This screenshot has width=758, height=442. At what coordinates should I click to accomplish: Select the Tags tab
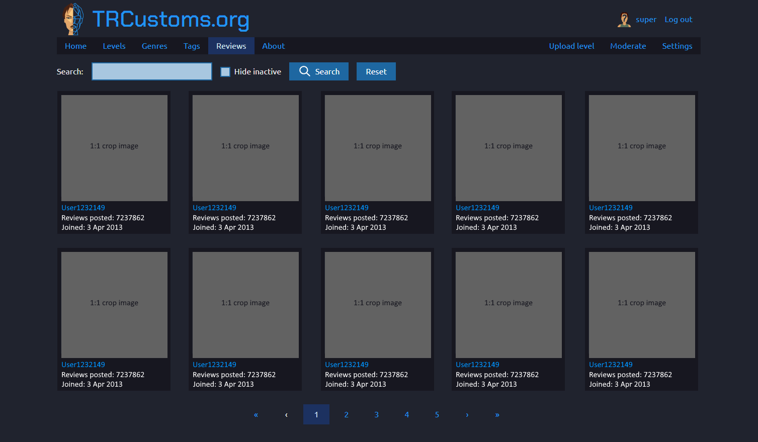[192, 46]
